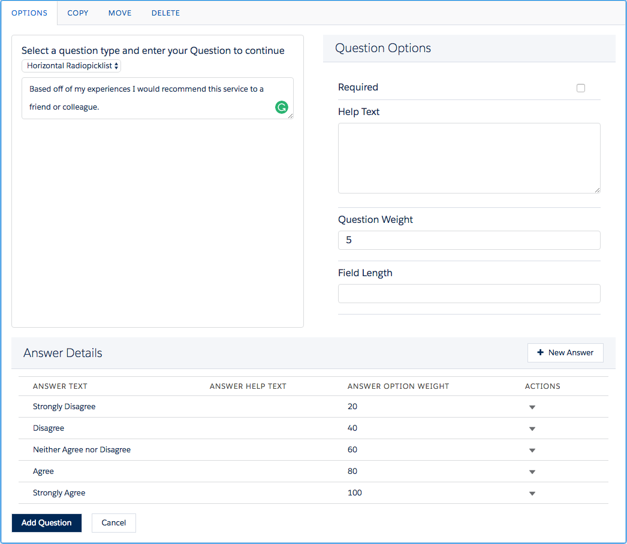
Task: Click the New Answer button
Action: [x=565, y=352]
